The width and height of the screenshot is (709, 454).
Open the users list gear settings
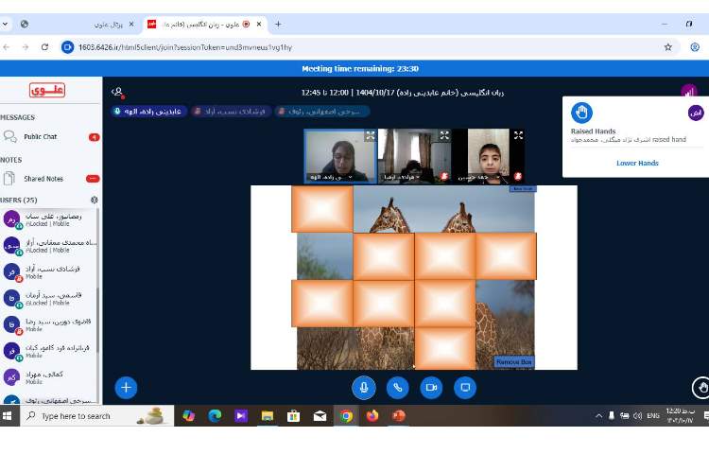coord(94,200)
